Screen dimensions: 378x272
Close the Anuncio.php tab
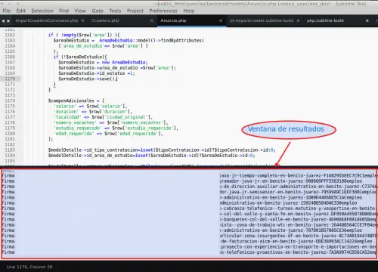221,20
